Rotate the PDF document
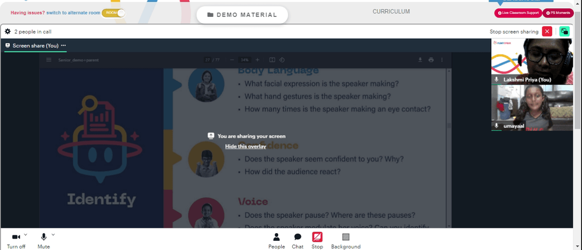 click(282, 60)
